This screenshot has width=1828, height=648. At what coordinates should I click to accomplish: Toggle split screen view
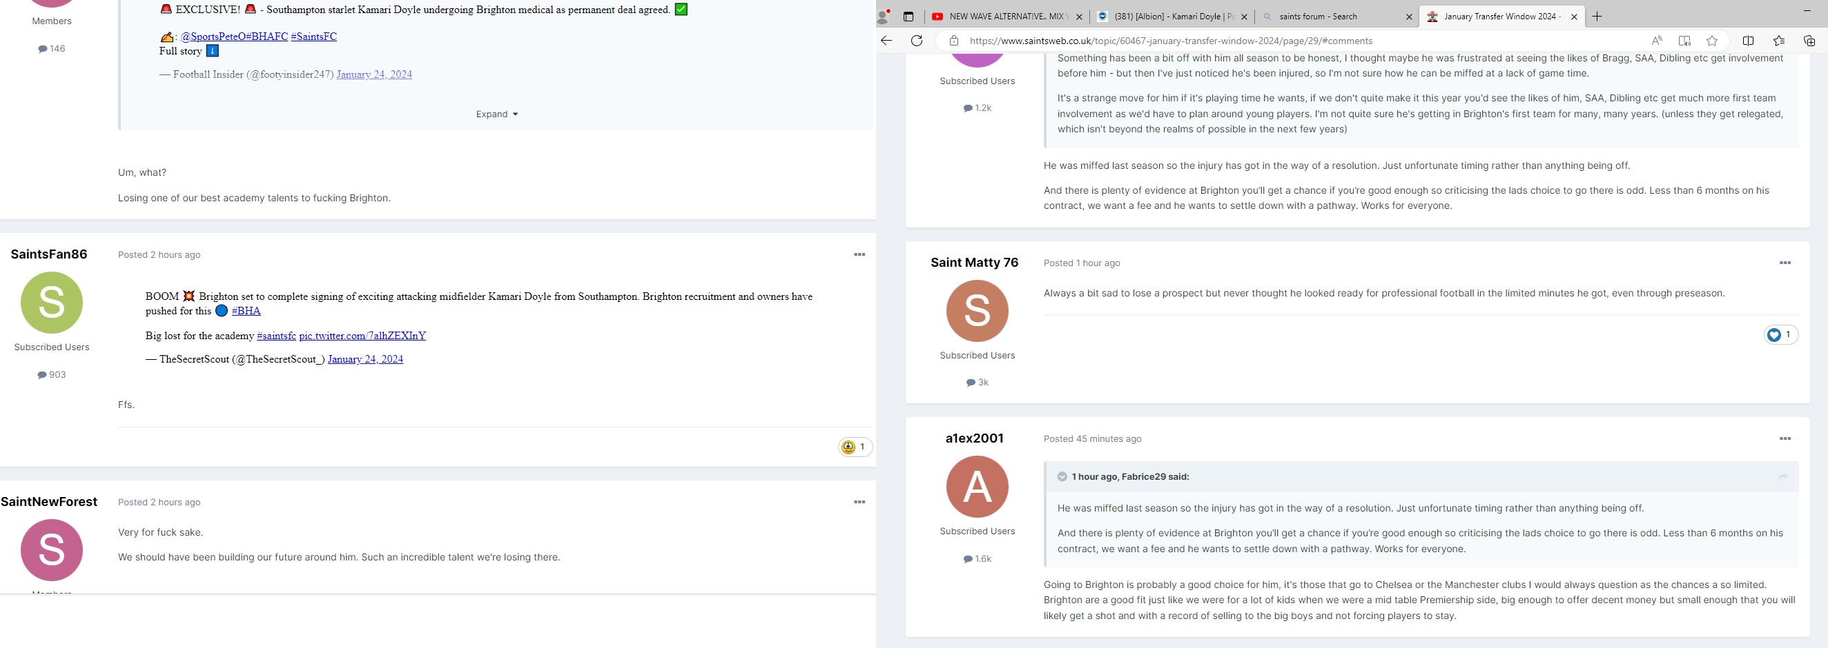(x=1748, y=41)
